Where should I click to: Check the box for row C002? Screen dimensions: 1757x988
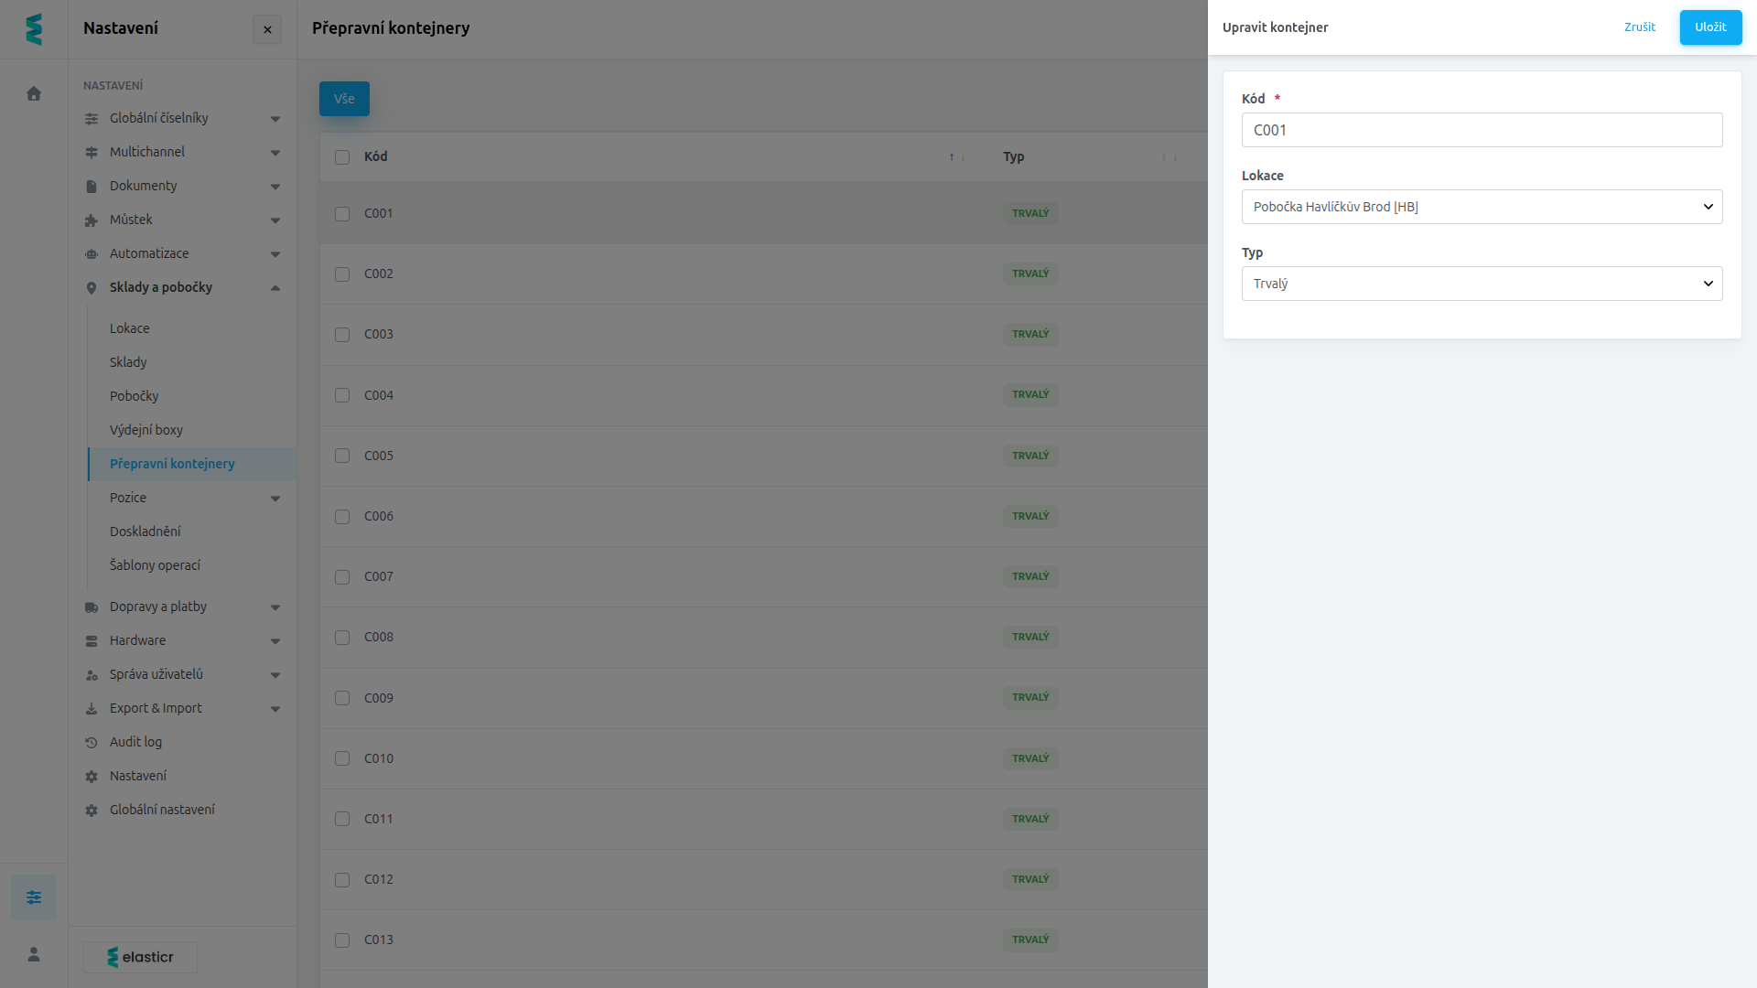(x=342, y=274)
